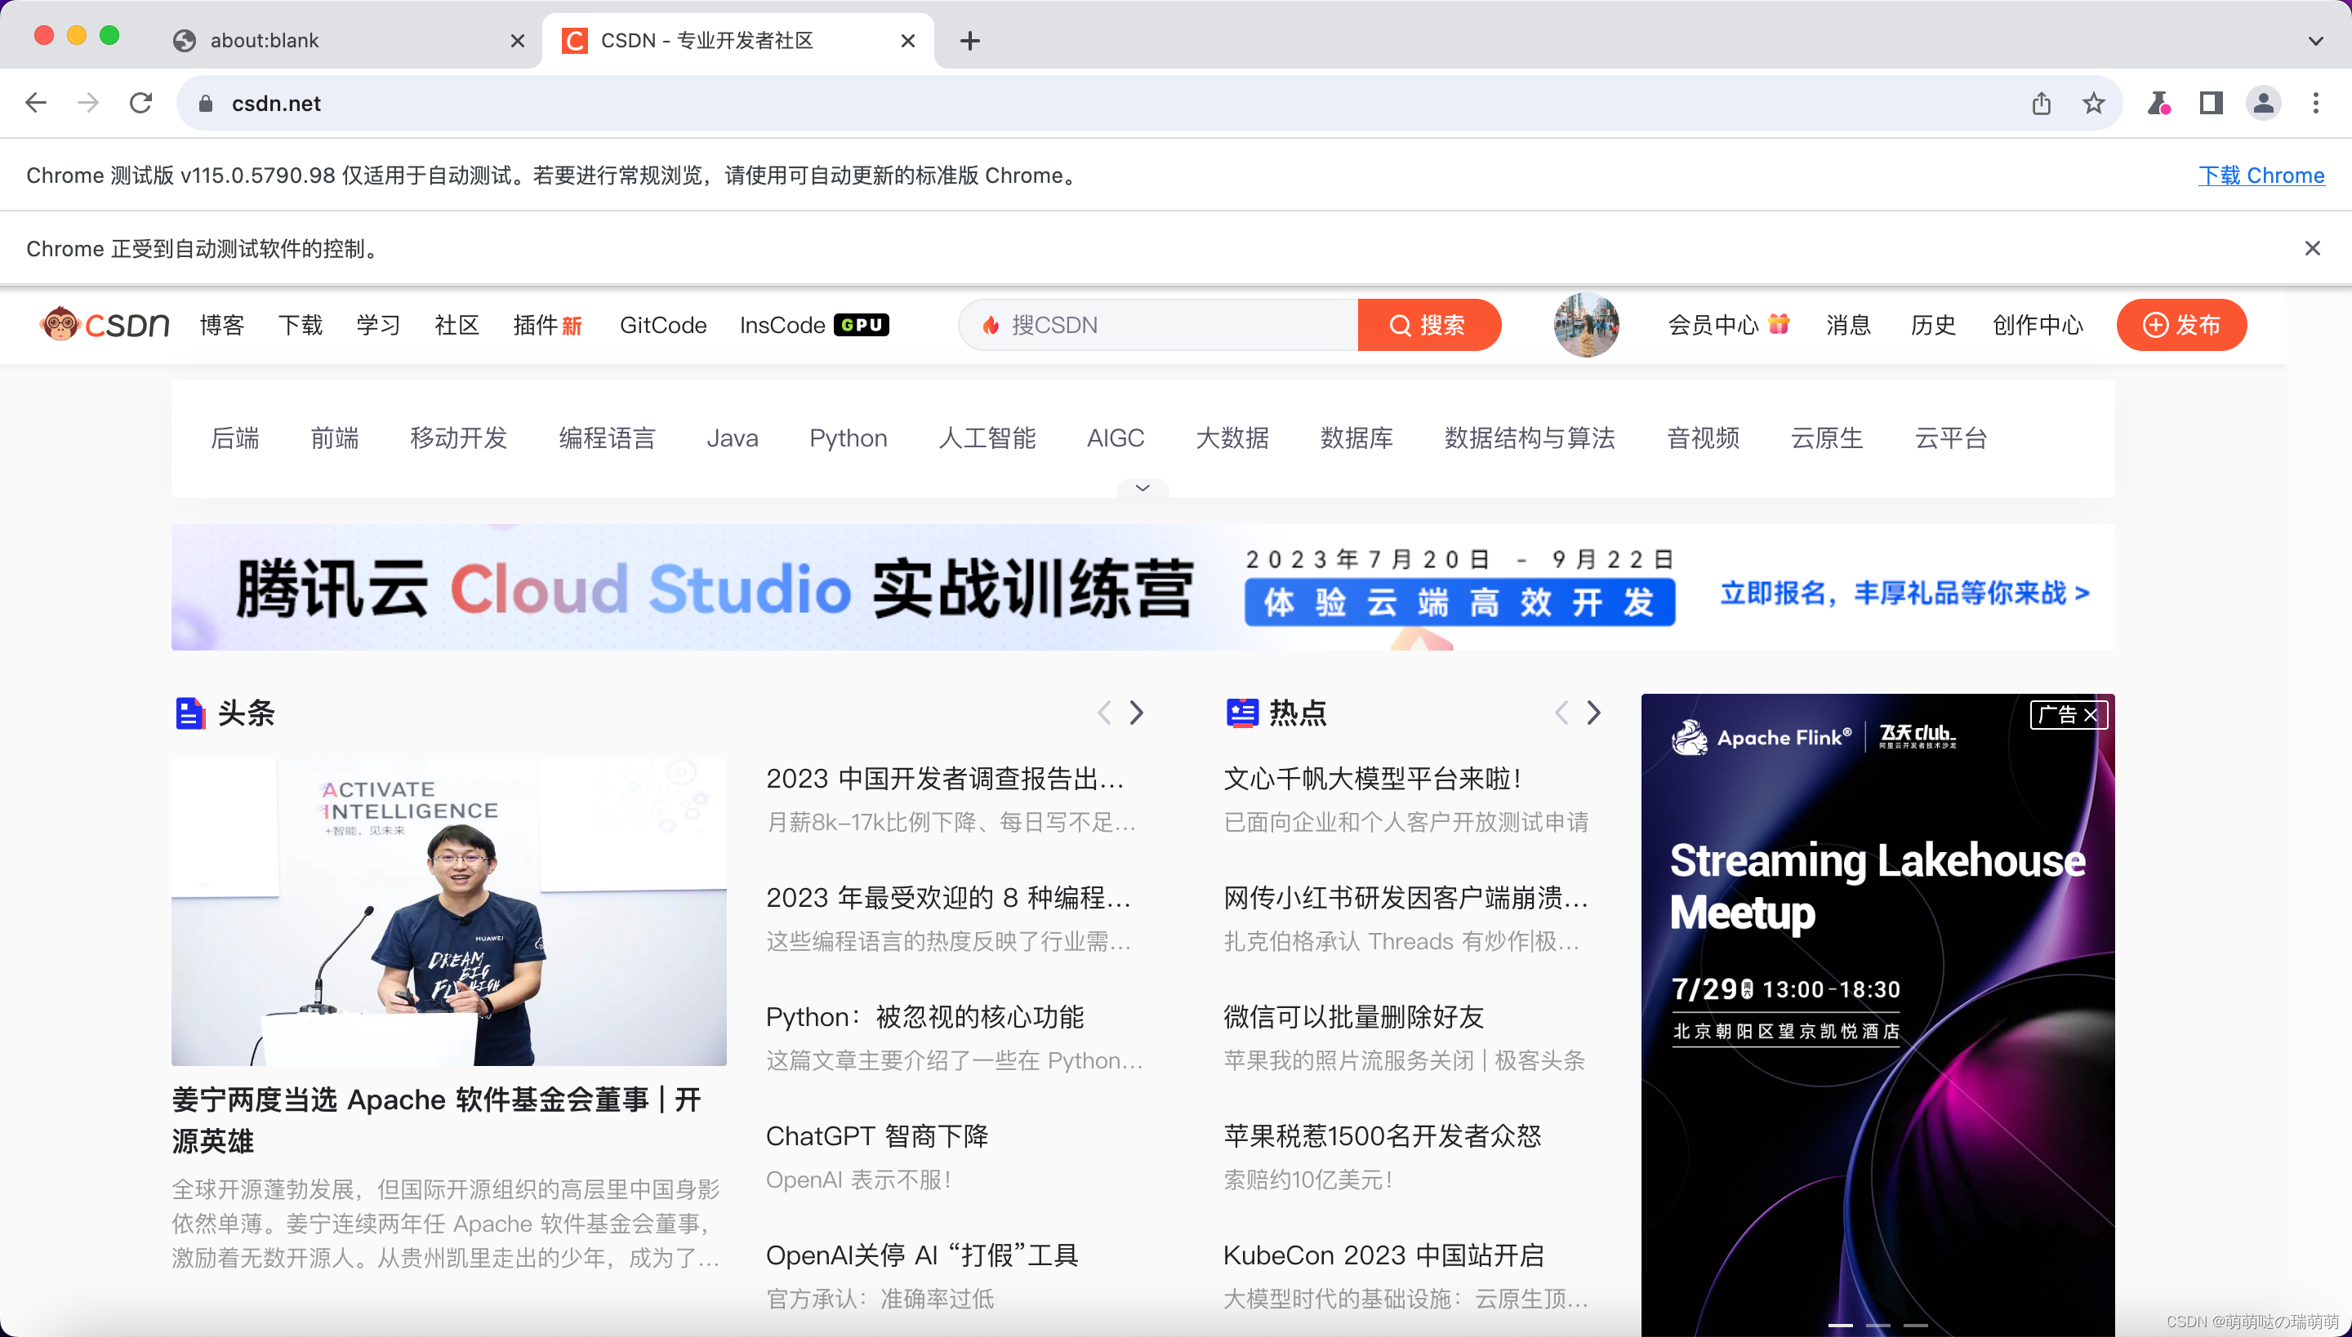Click the notification bell message icon
This screenshot has width=2352, height=1337.
1848,325
